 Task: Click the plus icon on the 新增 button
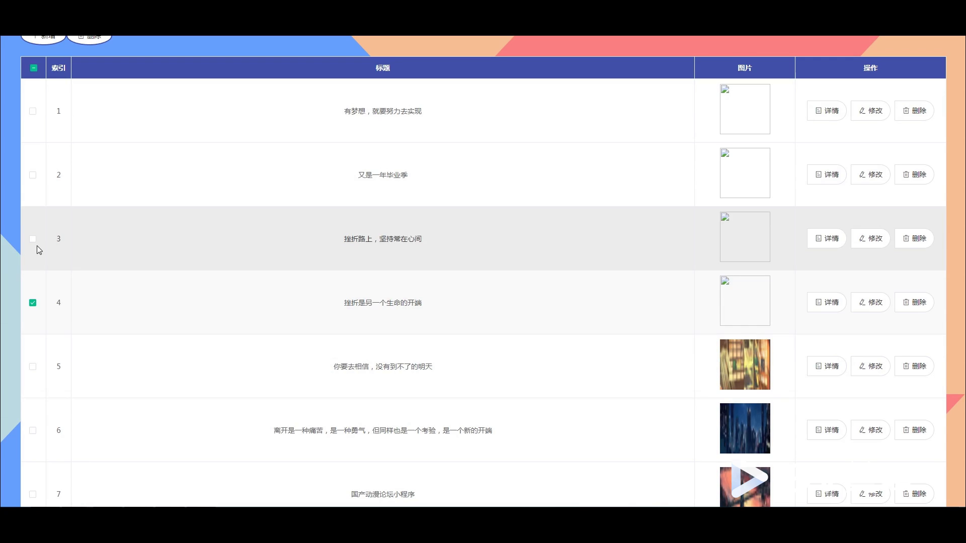35,36
